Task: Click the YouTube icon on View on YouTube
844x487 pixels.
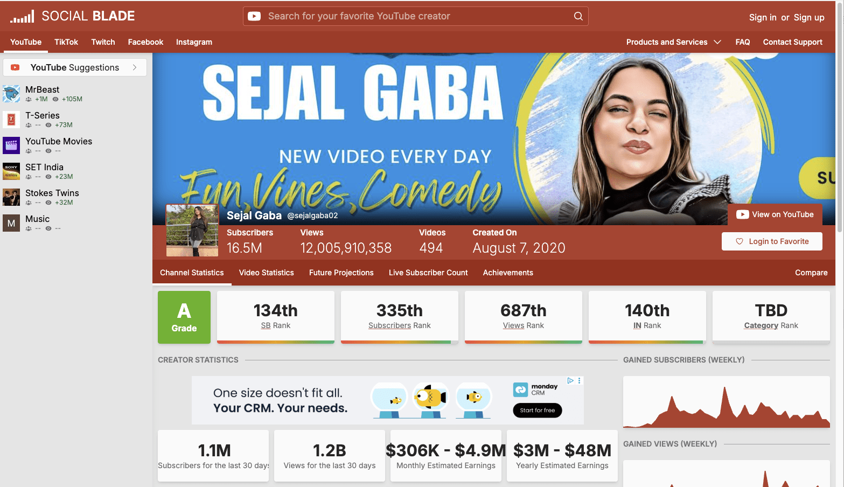Action: tap(743, 214)
